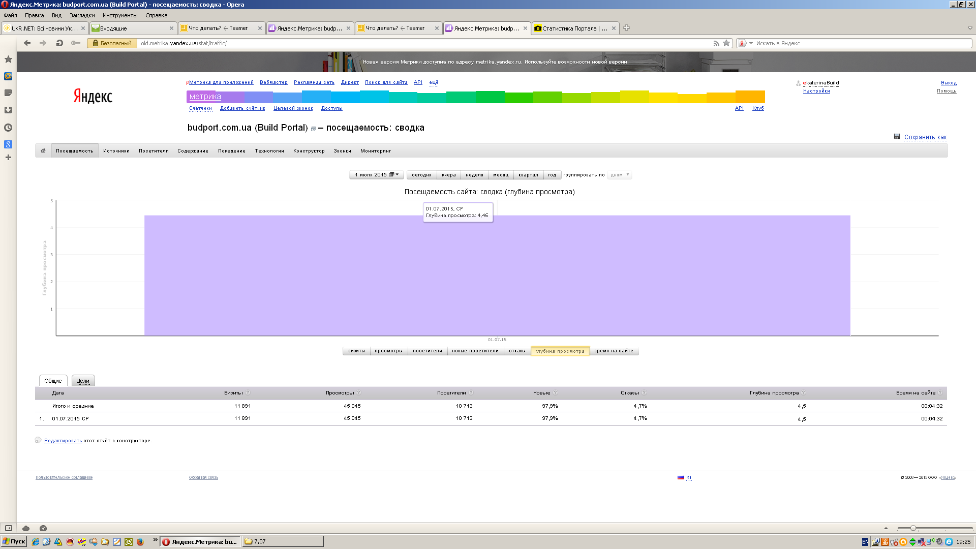
Task: Add a new panel with plus icon in sidebar
Action: (8, 158)
